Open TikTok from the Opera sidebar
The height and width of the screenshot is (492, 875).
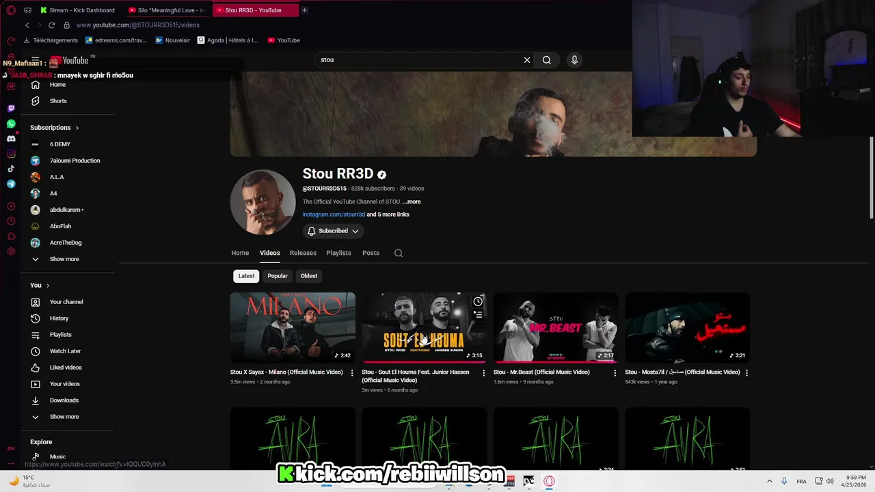11,169
